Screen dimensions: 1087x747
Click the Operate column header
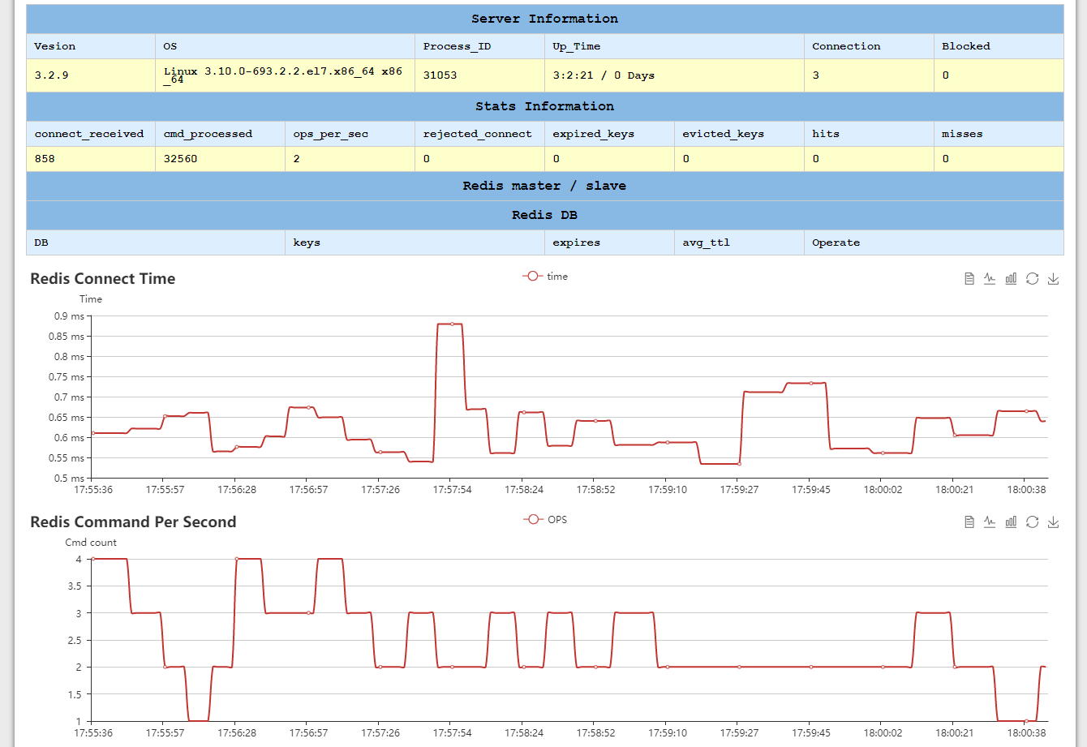[x=934, y=243]
